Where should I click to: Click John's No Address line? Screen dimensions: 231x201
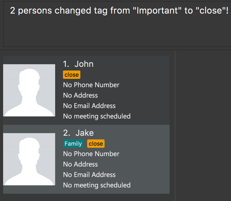[80, 95]
